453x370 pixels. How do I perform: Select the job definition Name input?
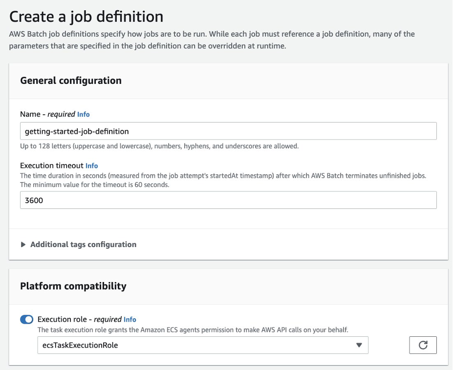[x=195, y=131]
